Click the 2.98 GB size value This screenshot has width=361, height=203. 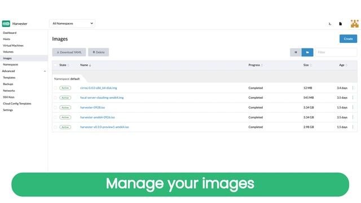click(x=309, y=127)
